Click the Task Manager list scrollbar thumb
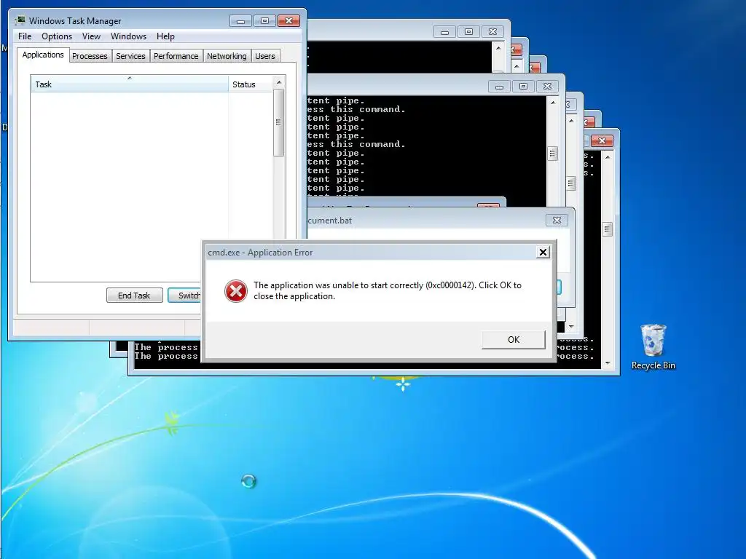 (x=279, y=122)
